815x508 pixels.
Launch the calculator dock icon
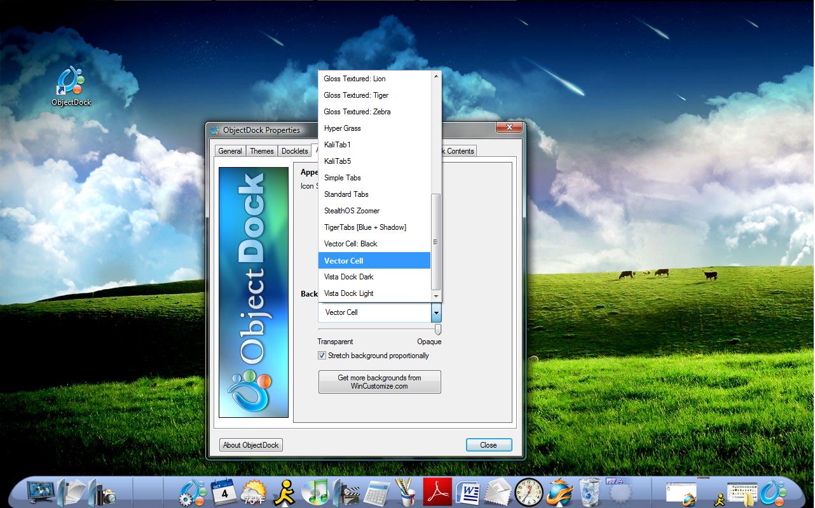click(x=376, y=493)
